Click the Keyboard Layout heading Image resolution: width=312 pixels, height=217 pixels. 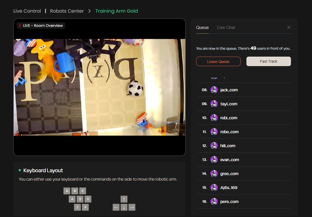[43, 171]
